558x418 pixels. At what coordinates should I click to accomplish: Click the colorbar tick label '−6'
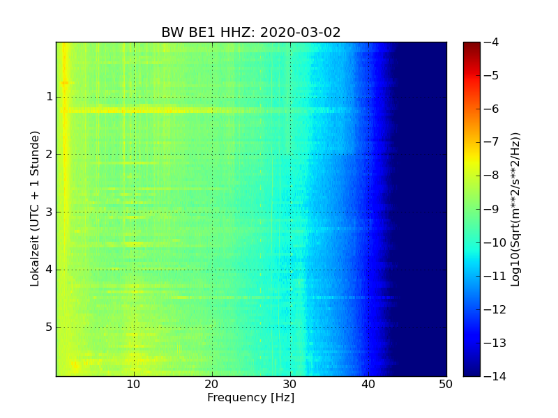click(x=492, y=109)
